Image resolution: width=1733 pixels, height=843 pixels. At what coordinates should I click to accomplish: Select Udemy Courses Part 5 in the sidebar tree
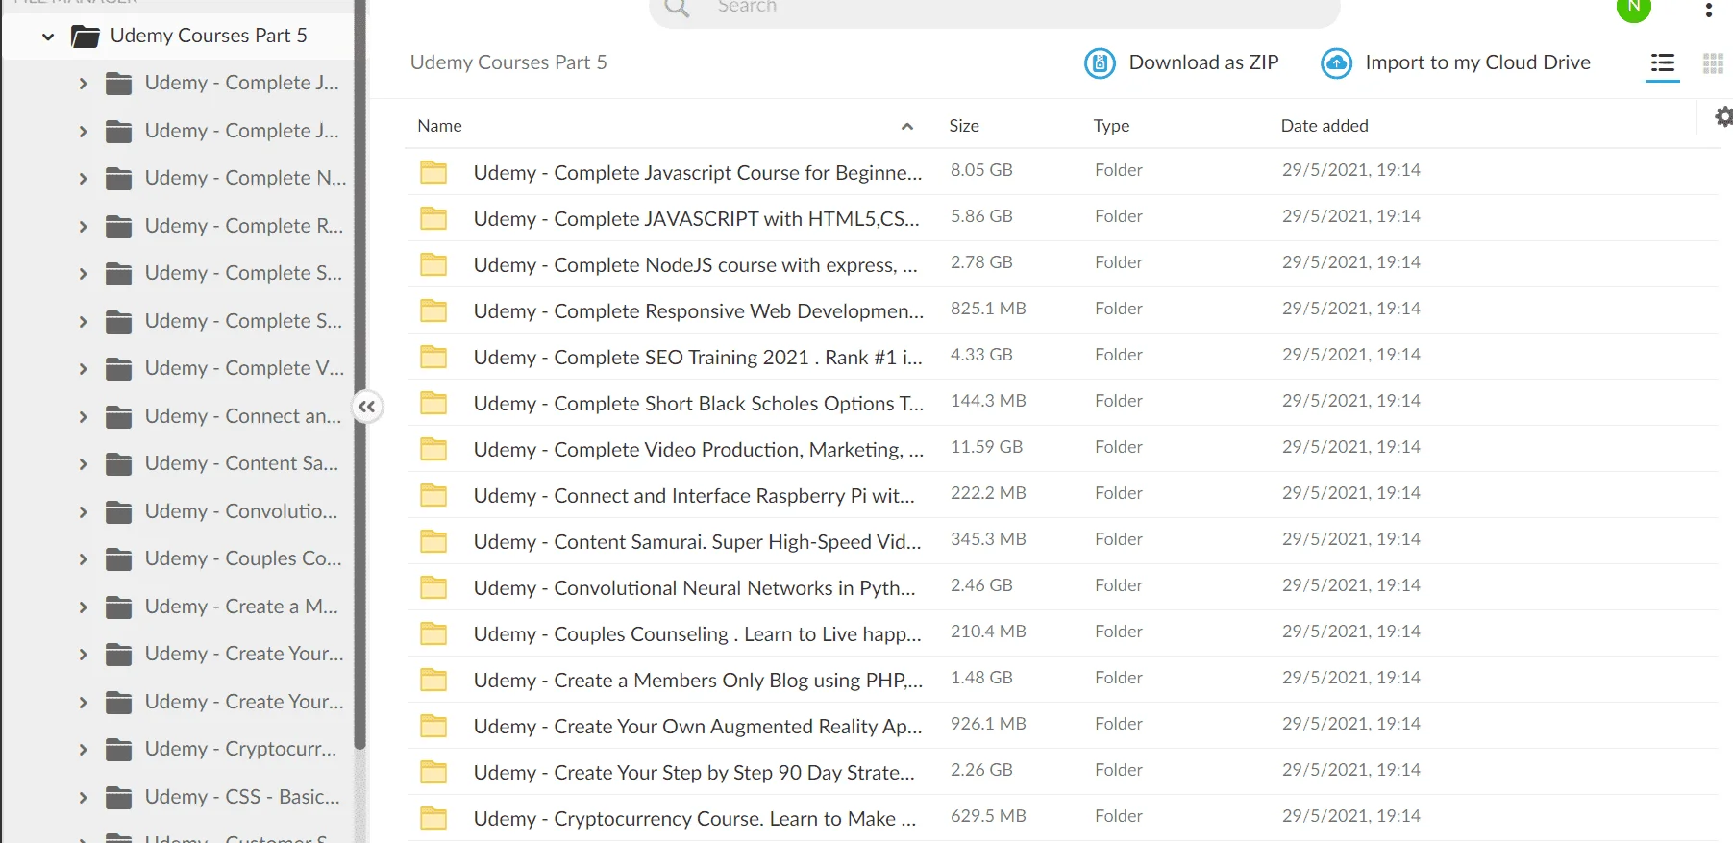(x=209, y=36)
